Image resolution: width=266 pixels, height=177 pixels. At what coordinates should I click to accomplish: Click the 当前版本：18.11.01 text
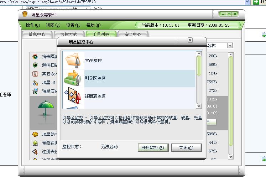(x=160, y=25)
